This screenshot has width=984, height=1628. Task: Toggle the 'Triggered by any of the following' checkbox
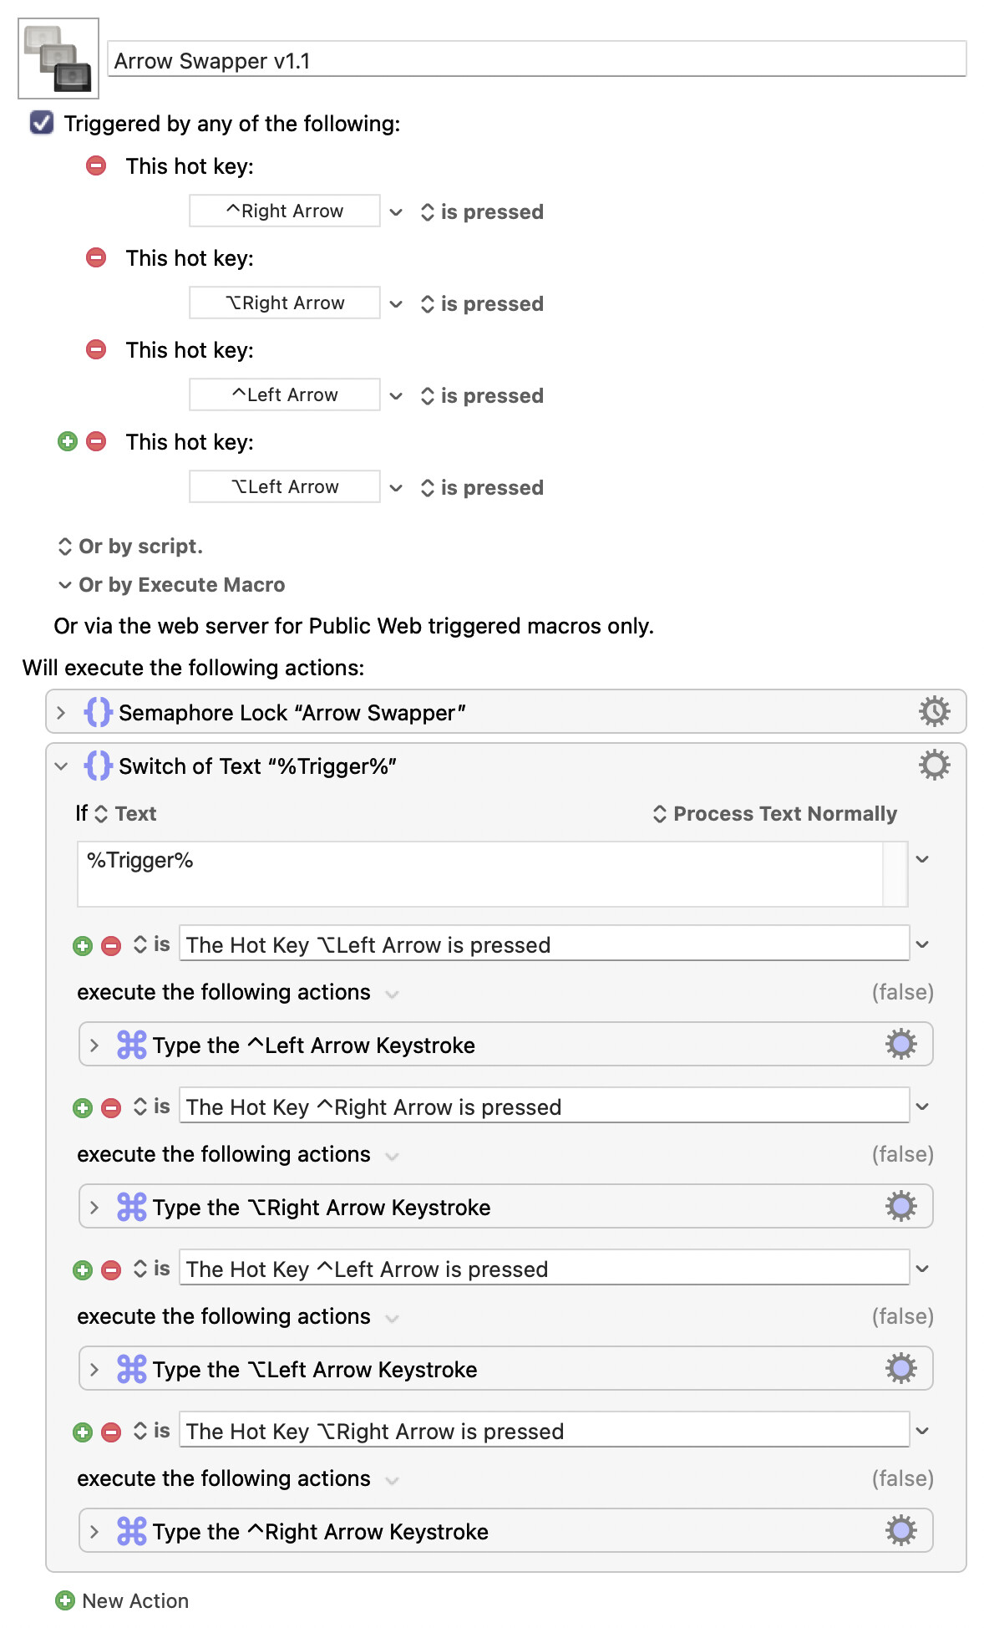(x=42, y=123)
